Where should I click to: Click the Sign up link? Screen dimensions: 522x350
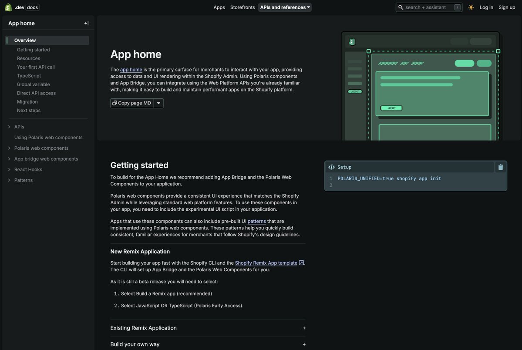507,7
